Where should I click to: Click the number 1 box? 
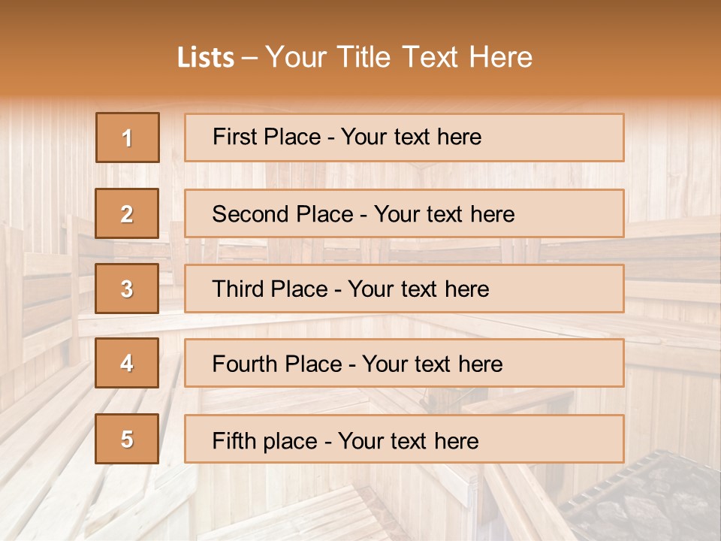[x=128, y=138]
